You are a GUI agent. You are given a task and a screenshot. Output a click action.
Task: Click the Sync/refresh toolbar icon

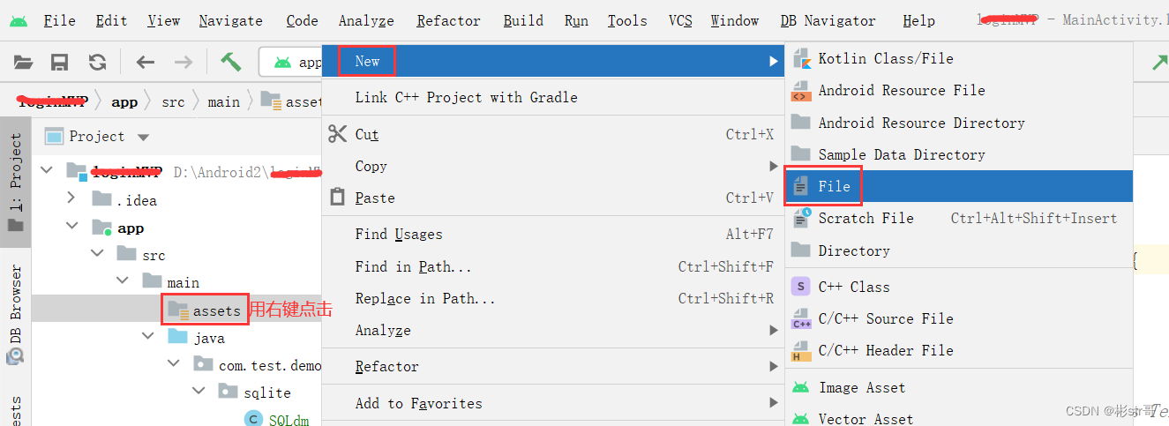point(97,62)
